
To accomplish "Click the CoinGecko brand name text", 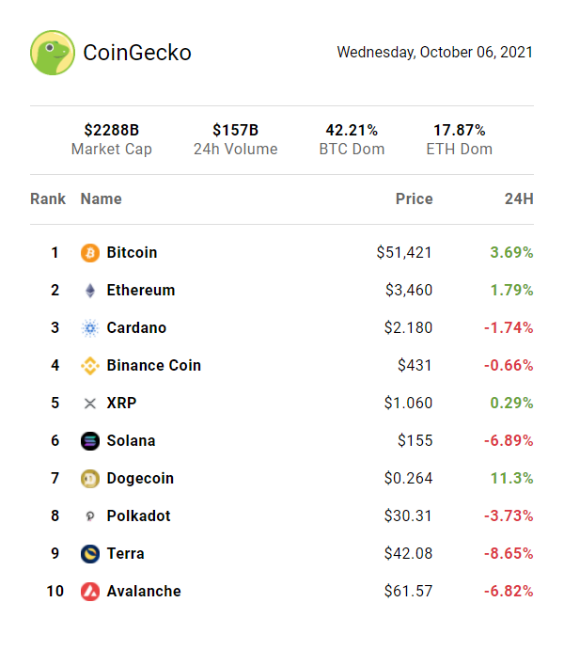I will (x=137, y=53).
